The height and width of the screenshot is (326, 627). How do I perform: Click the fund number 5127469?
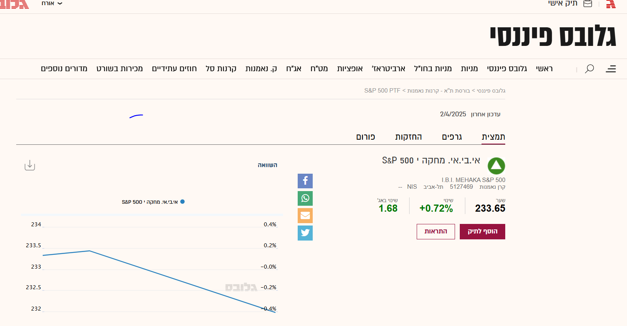tap(461, 187)
